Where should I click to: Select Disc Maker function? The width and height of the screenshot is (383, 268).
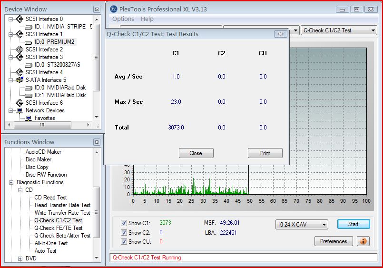pyautogui.click(x=39, y=159)
